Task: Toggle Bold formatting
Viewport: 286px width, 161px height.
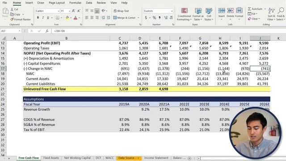Action: 38,18
